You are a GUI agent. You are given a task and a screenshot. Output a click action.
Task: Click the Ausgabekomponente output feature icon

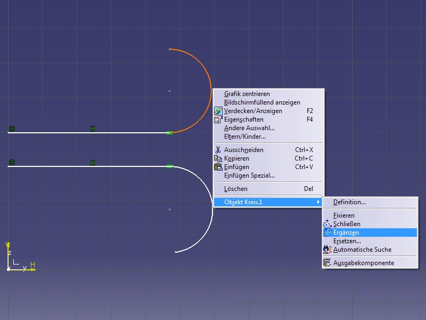pyautogui.click(x=327, y=263)
